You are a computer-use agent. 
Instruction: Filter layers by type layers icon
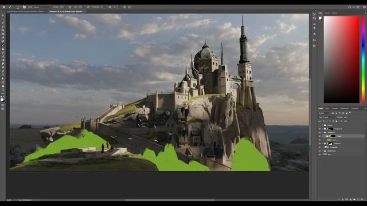coord(340,113)
